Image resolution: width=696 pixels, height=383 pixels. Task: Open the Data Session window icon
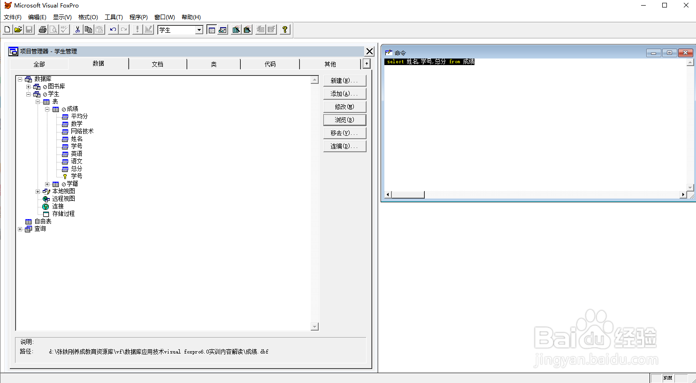pyautogui.click(x=222, y=29)
